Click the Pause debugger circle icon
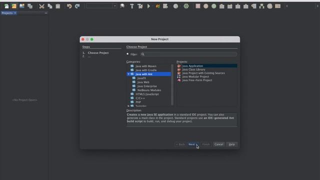Screen dimensions: 320x180 click(205, 6)
